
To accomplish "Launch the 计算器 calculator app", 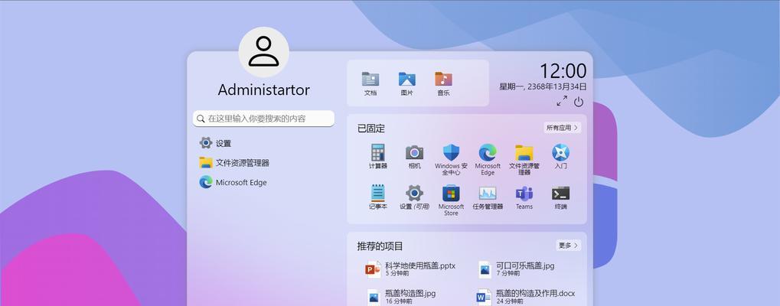I will point(378,152).
